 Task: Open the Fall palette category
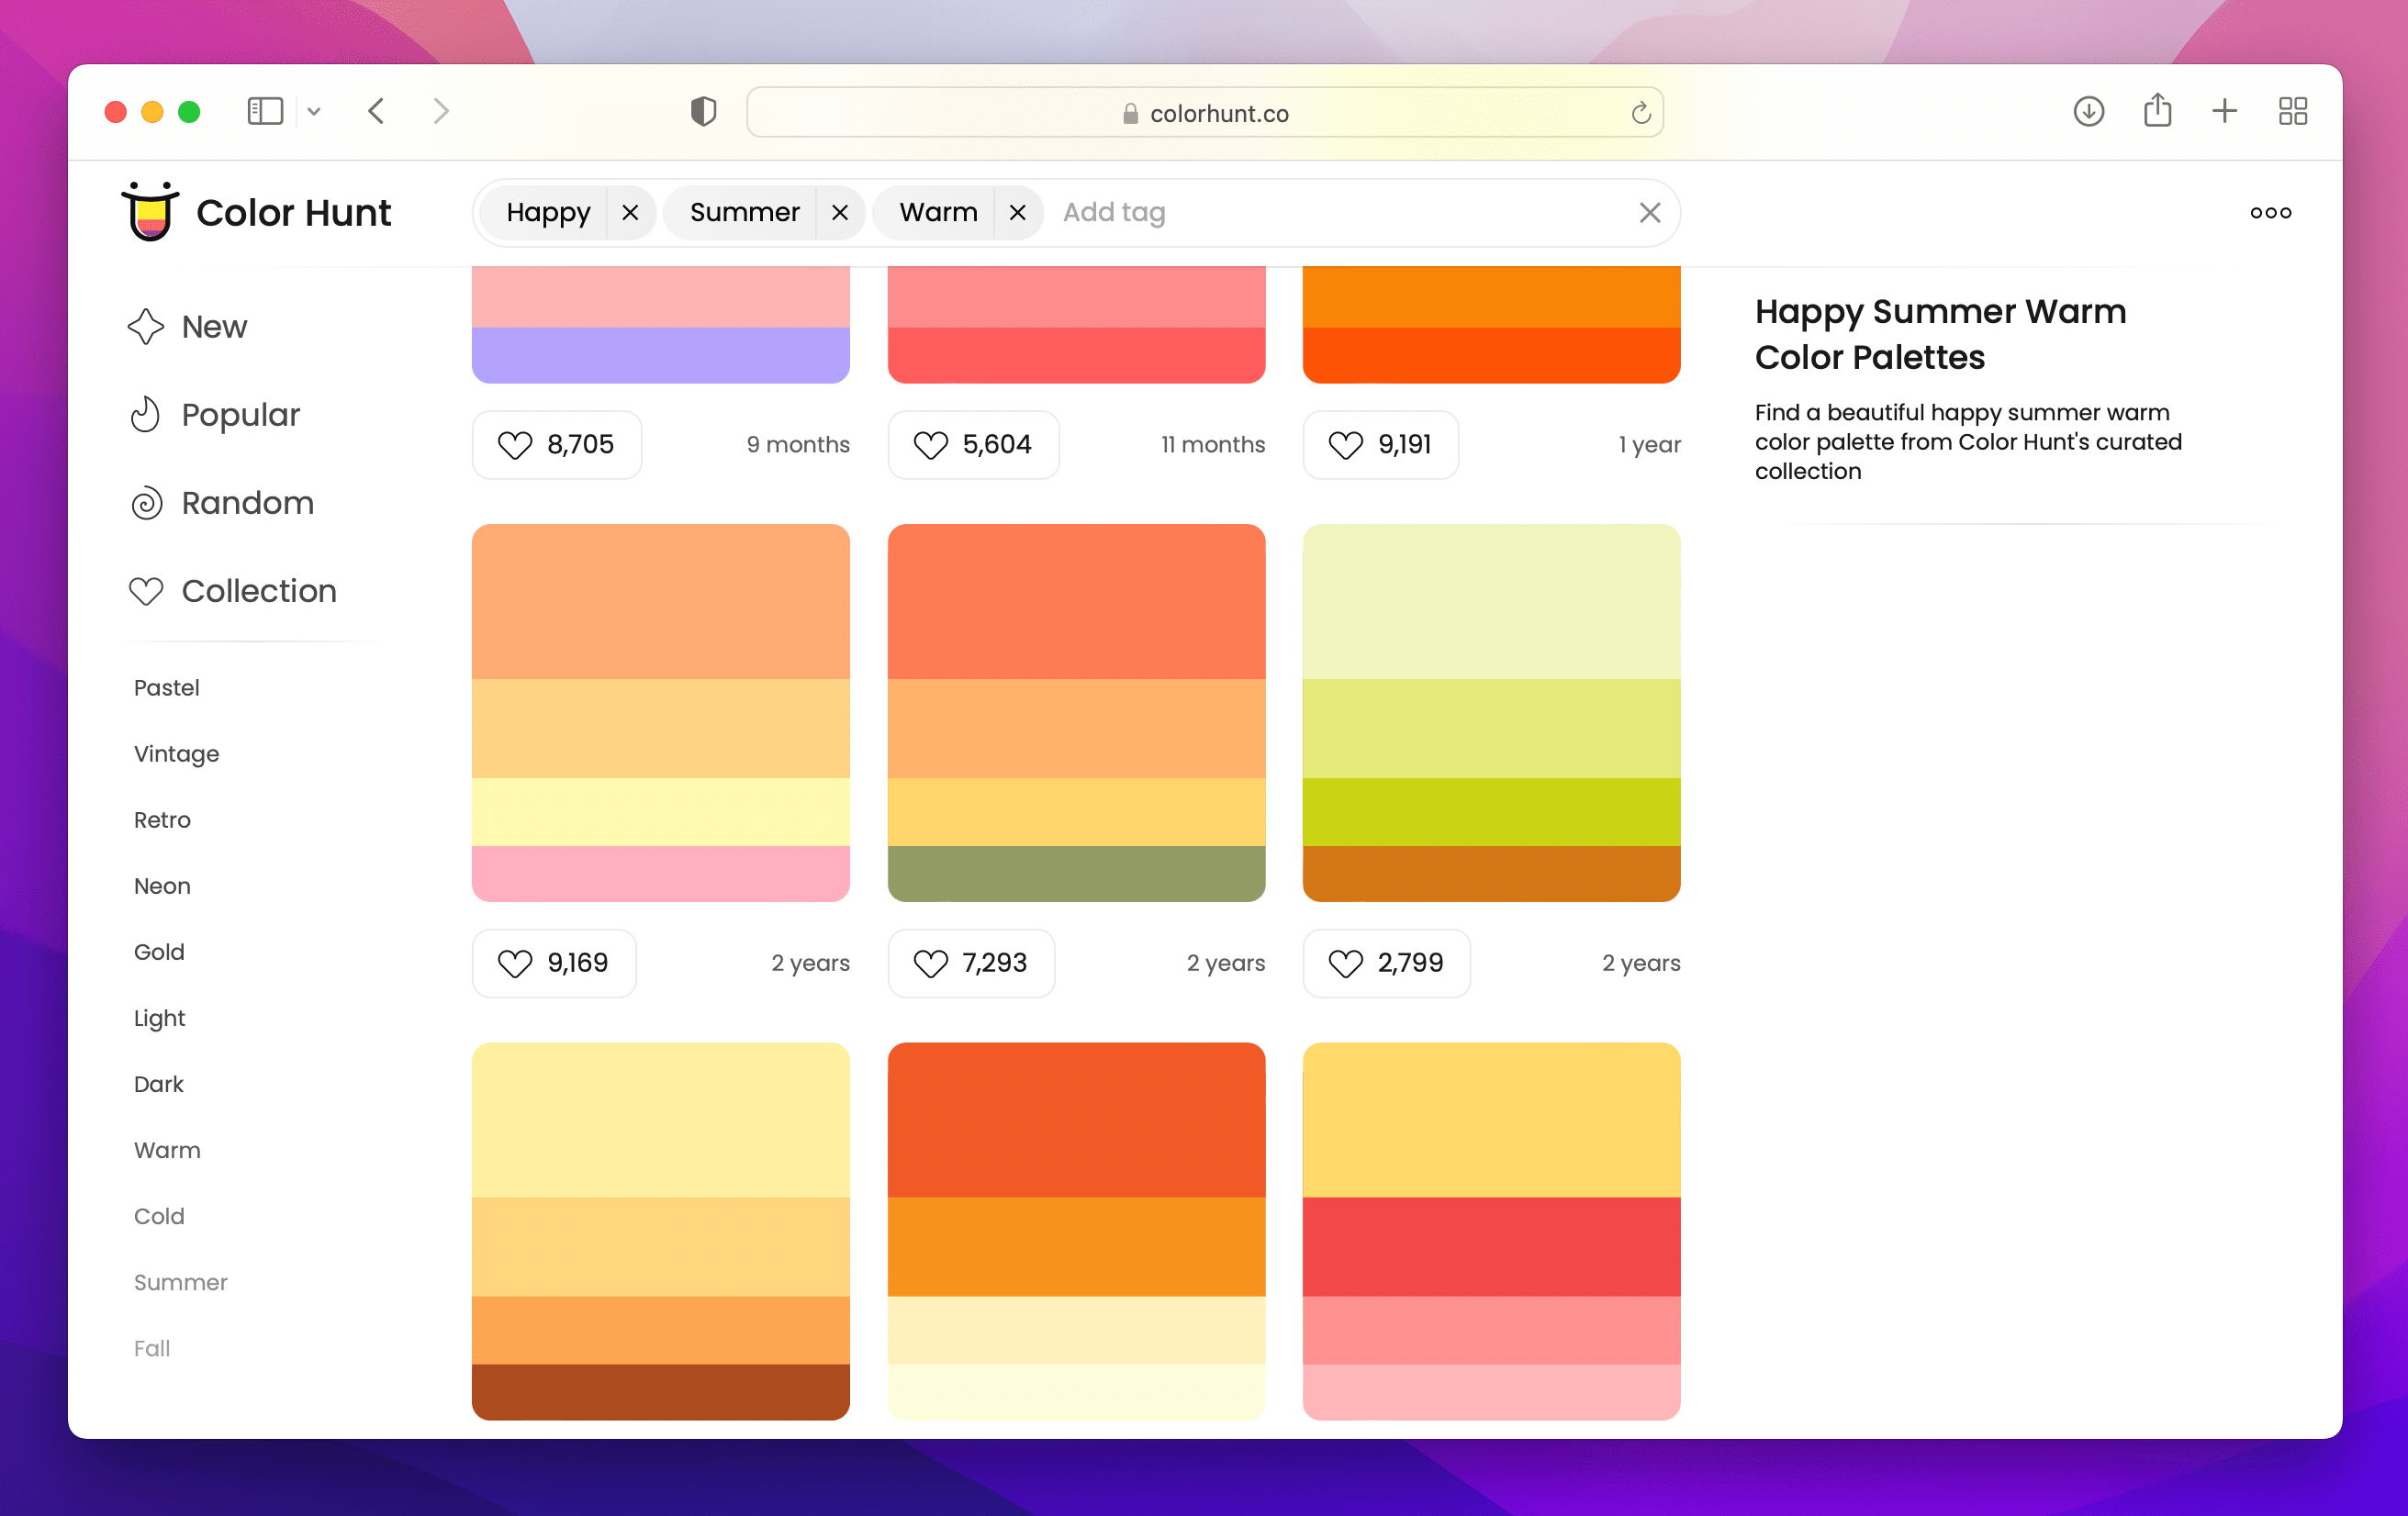pyautogui.click(x=152, y=1348)
